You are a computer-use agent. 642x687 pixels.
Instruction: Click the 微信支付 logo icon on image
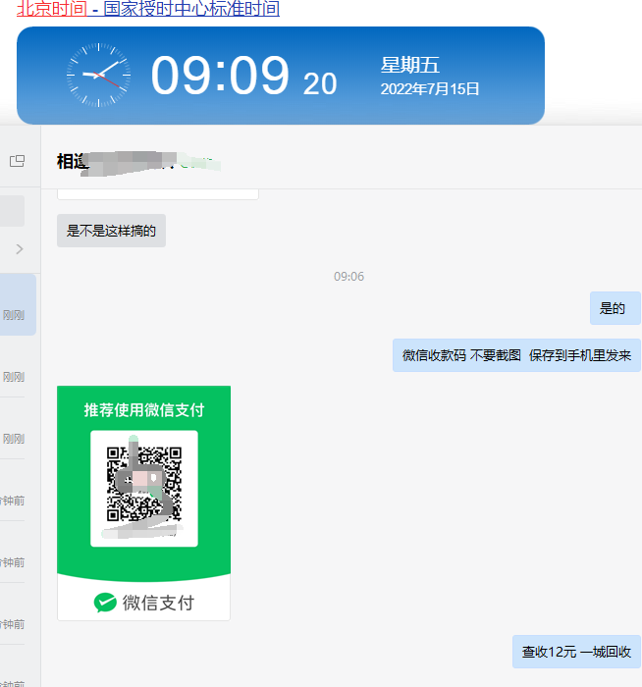coord(105,603)
